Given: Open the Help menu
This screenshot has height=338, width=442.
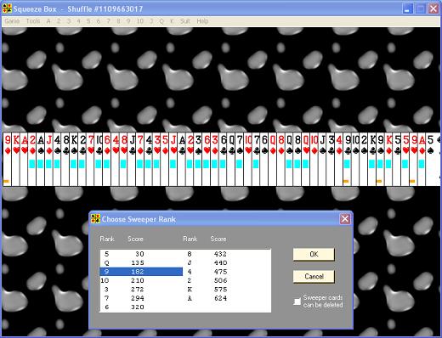Looking at the screenshot, I should 202,21.
